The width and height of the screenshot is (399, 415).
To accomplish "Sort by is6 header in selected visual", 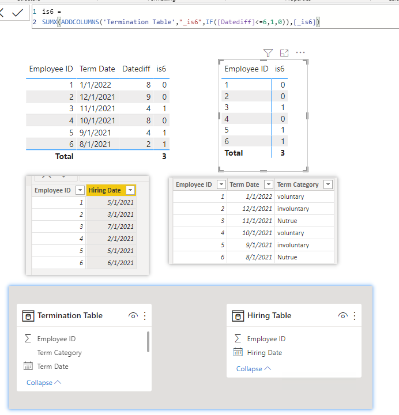I will (x=280, y=69).
